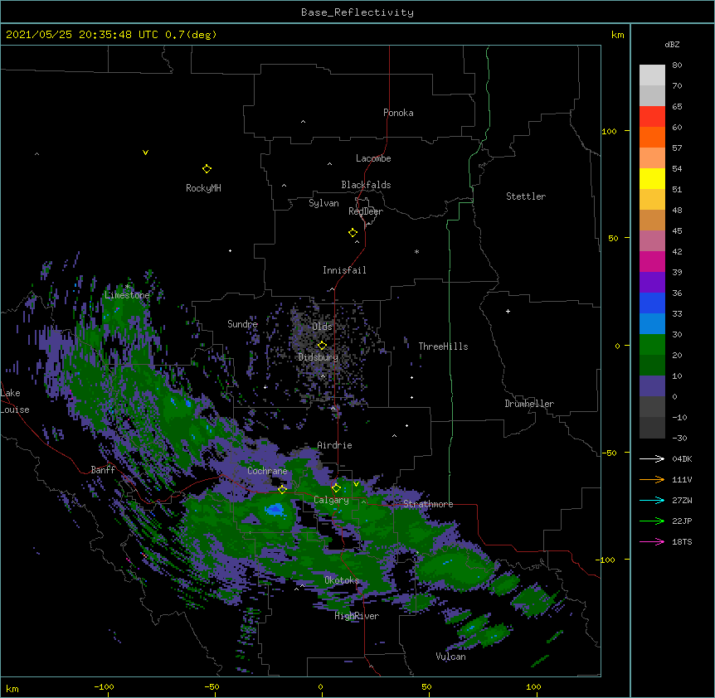Viewport: 715px width, 698px height.
Task: Click the Banff label
Action: [x=103, y=470]
